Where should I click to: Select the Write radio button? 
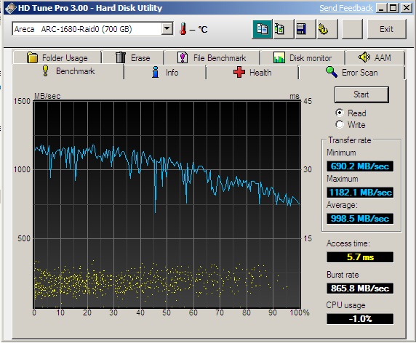[340, 124]
